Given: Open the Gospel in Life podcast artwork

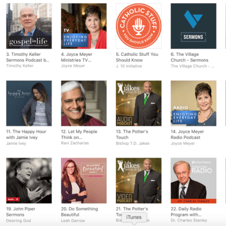Looking at the screenshot, I should coord(29,26).
